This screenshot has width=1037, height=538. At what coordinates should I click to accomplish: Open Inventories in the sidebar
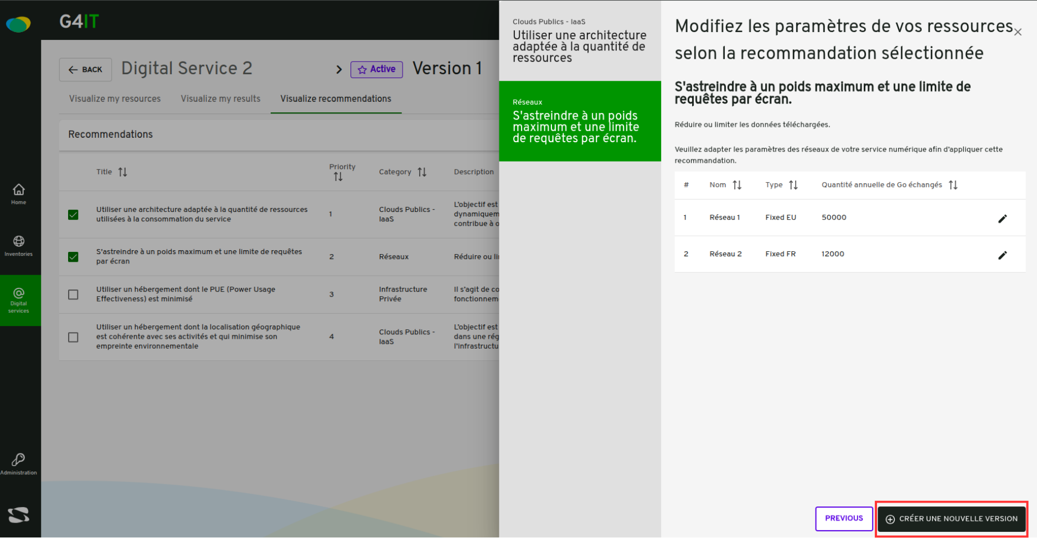[x=19, y=246]
